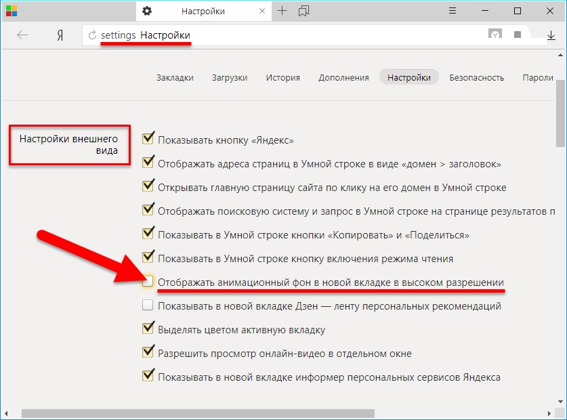Click the scroll down arrow

tap(560, 402)
